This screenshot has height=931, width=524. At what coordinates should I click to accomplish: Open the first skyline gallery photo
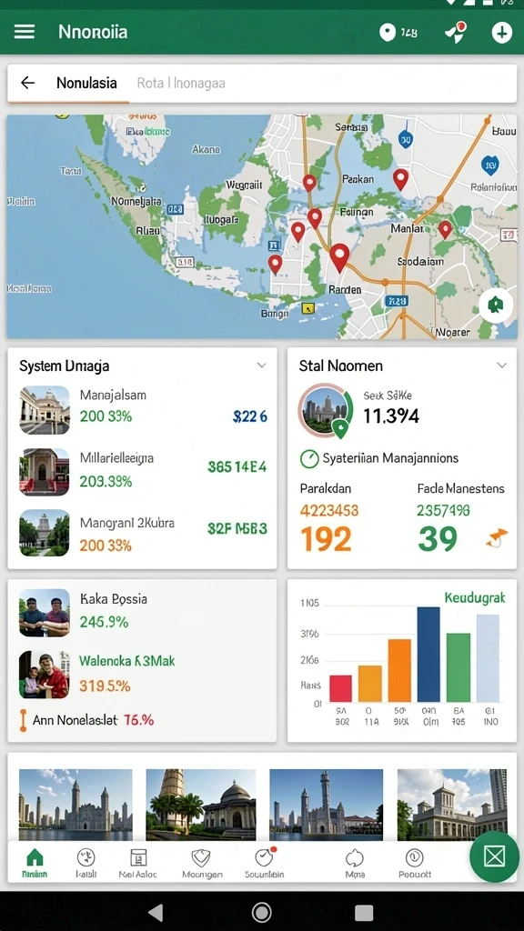click(x=76, y=805)
